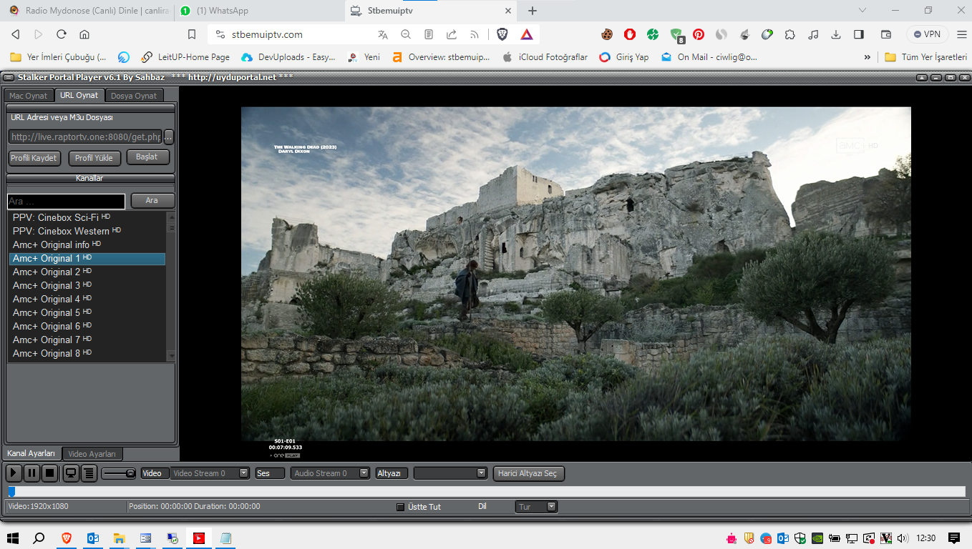972x549 pixels.
Task: Bookmark this page with bookmark icon
Action: tap(192, 34)
